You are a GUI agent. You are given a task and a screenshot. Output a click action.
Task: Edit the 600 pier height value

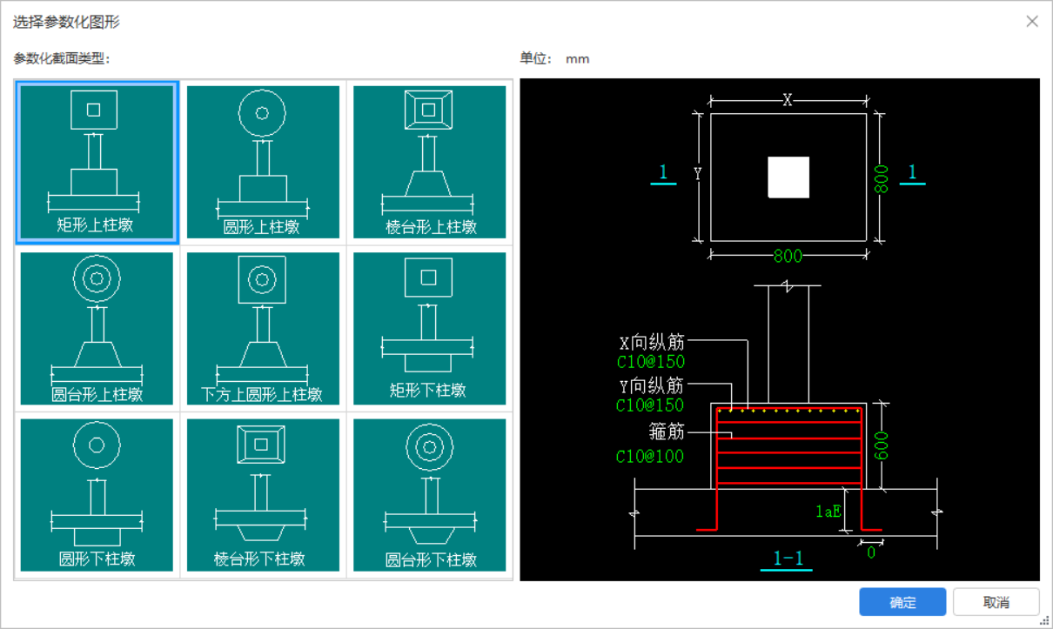point(882,445)
